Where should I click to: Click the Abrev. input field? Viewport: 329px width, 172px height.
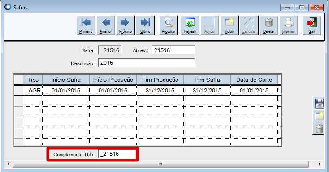173,50
